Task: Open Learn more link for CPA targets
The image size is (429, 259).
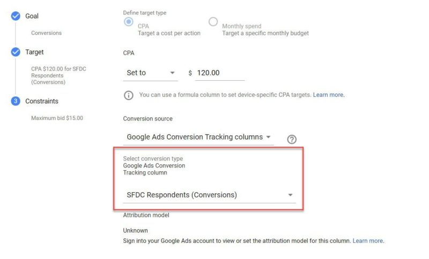Action: [x=329, y=95]
